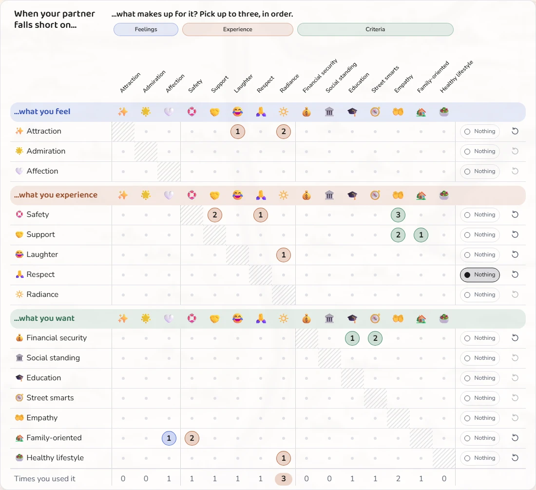Click the bank building icon in "what you experience" header
The image size is (536, 490).
[329, 195]
